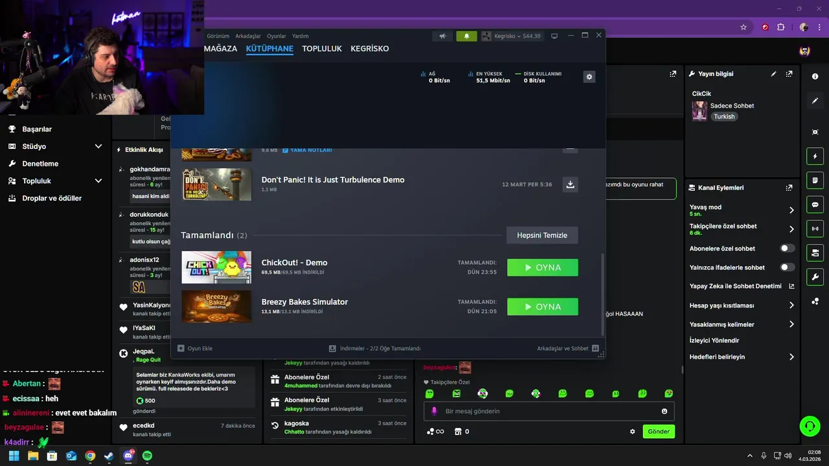Image resolution: width=829 pixels, height=466 pixels.
Task: Click document sidebar icon
Action: click(815, 180)
